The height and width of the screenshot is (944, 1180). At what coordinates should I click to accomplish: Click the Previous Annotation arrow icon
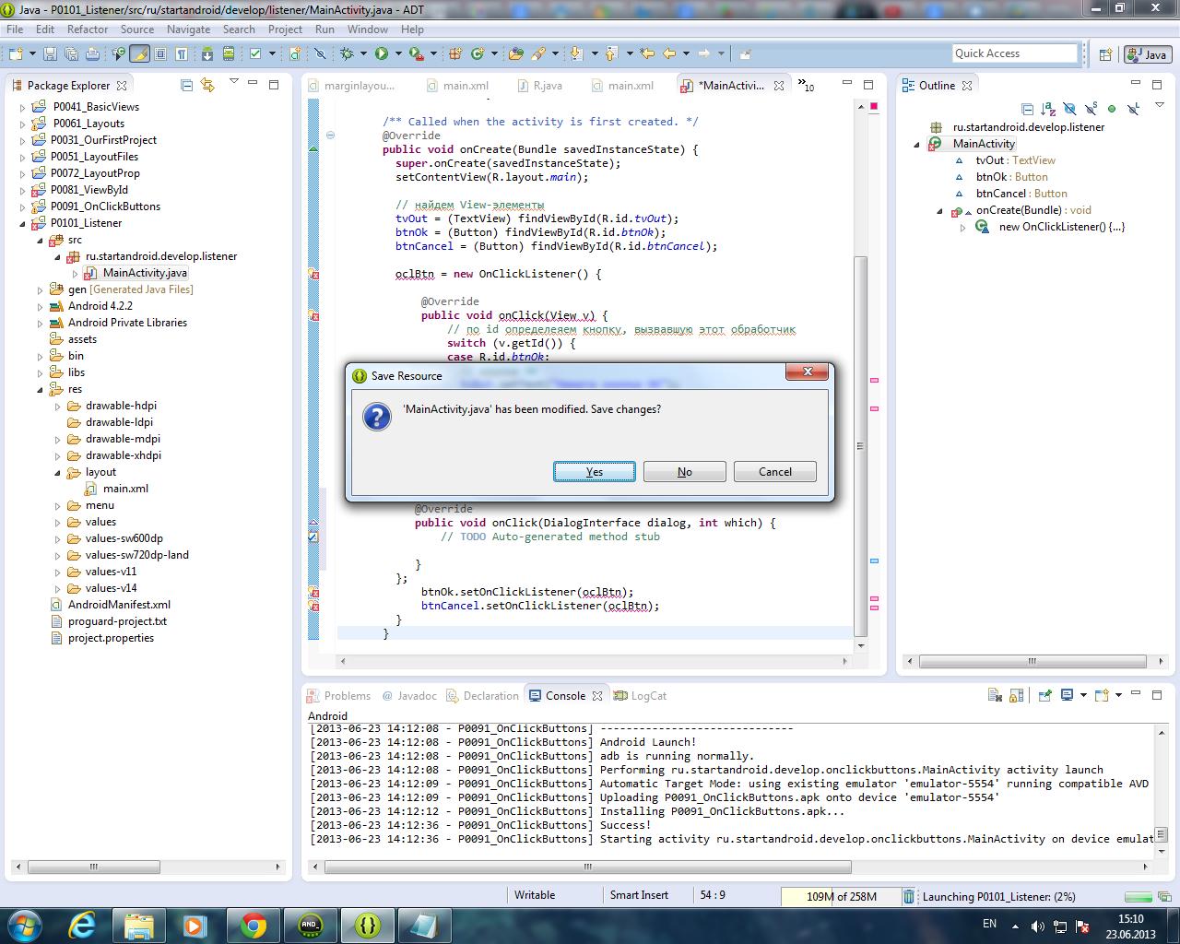click(x=610, y=53)
